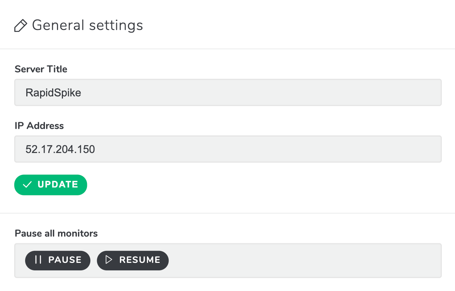Click the Pause all monitors label
This screenshot has width=455, height=291.
click(x=56, y=233)
